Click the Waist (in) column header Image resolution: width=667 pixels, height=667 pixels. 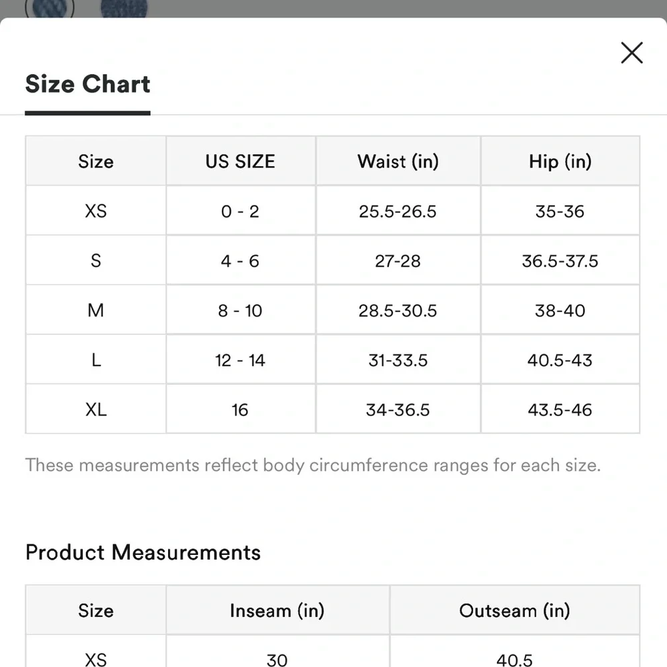(398, 161)
